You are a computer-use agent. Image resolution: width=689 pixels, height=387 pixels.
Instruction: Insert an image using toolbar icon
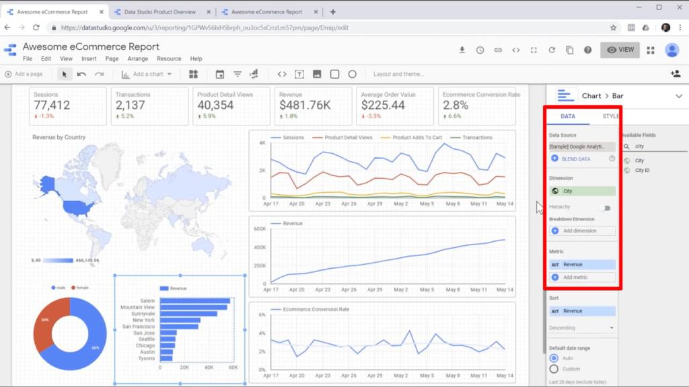[317, 74]
